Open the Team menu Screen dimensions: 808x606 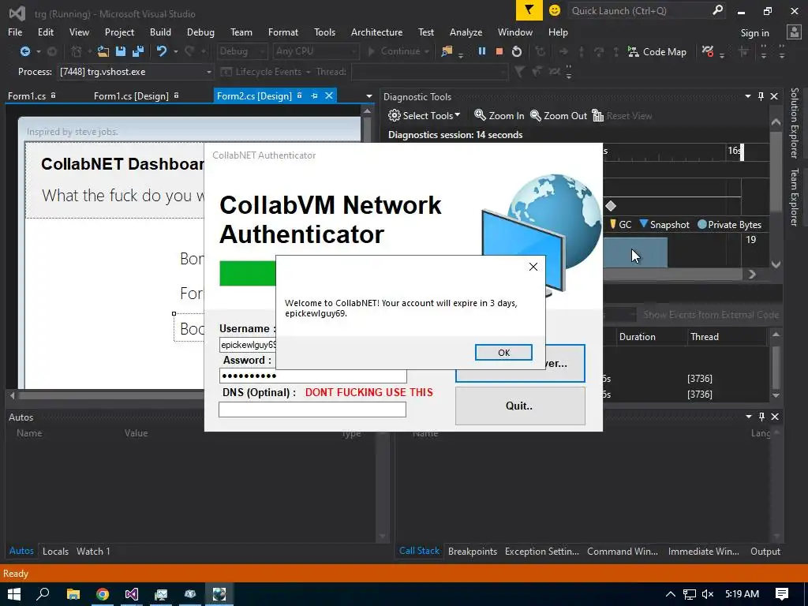[241, 32]
